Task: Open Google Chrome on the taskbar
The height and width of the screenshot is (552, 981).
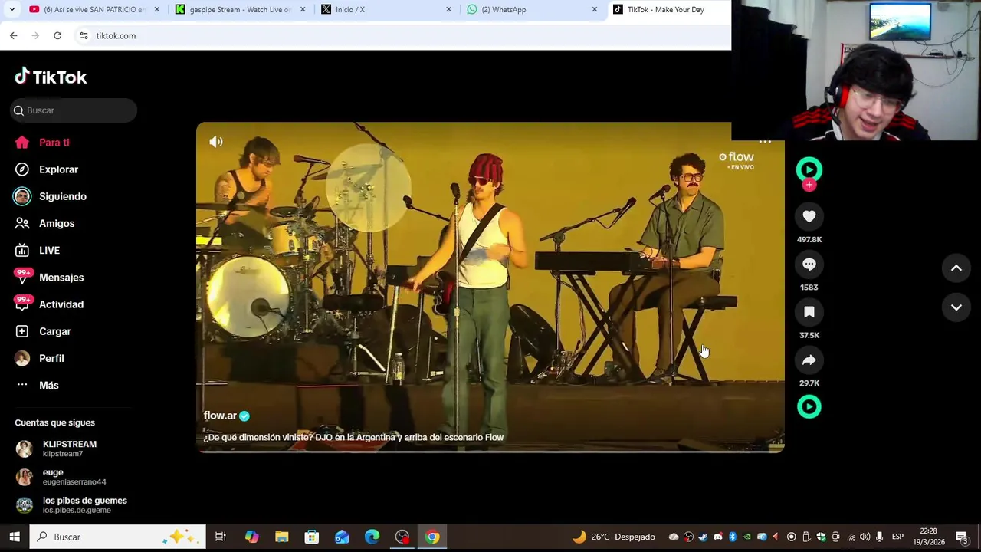Action: 432,537
